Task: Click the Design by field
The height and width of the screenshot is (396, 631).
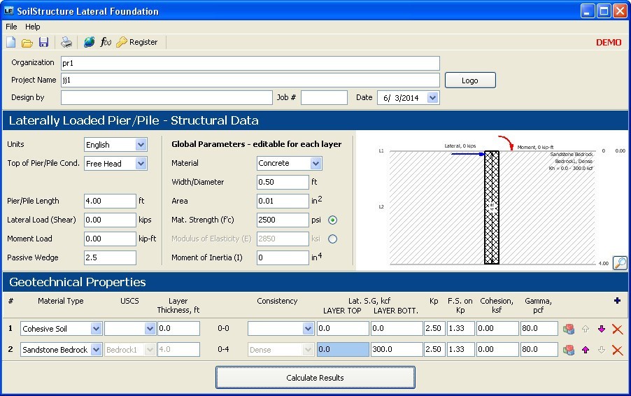Action: point(166,97)
